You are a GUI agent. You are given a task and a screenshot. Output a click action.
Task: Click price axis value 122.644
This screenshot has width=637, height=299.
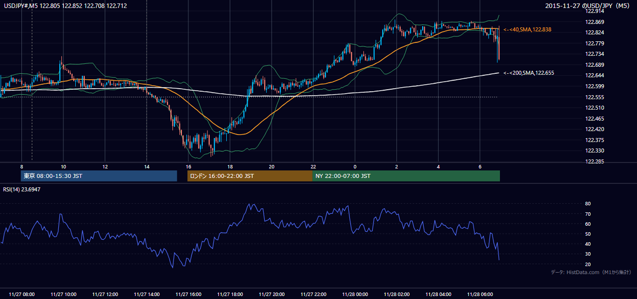coord(595,75)
